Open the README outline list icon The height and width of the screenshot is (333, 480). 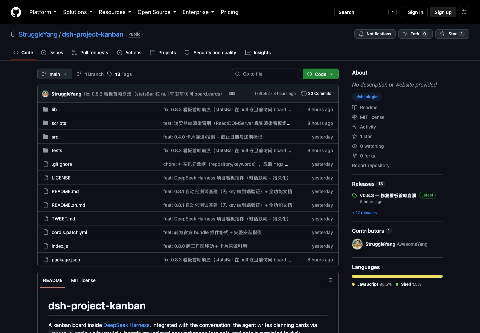[330, 280]
